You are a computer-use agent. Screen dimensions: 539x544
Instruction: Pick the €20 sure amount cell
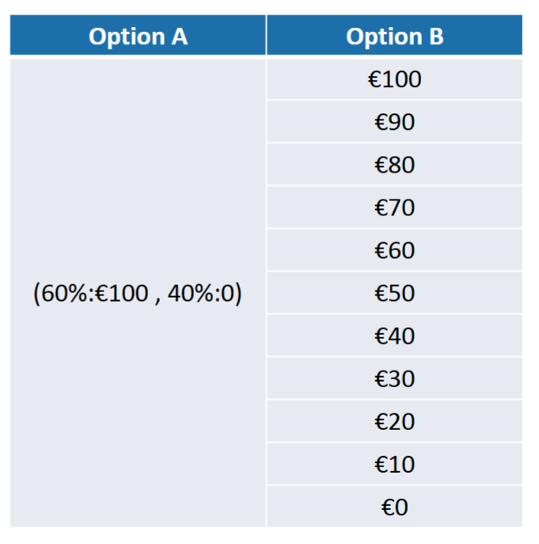point(394,421)
